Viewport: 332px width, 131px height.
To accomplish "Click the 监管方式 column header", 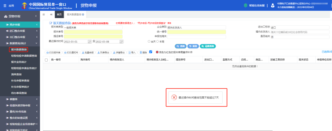I will pyautogui.click(x=230, y=60).
